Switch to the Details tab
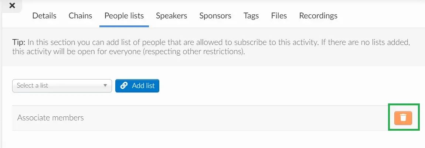Viewport: 425px width, 148px height. coord(44,16)
